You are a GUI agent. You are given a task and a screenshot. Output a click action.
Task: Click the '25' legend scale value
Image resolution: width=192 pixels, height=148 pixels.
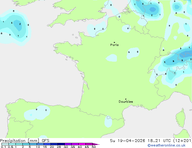(x=59, y=147)
